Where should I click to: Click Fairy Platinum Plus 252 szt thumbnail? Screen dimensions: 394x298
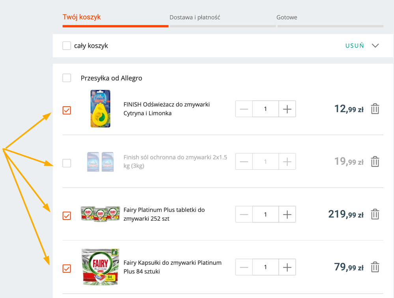coord(100,214)
